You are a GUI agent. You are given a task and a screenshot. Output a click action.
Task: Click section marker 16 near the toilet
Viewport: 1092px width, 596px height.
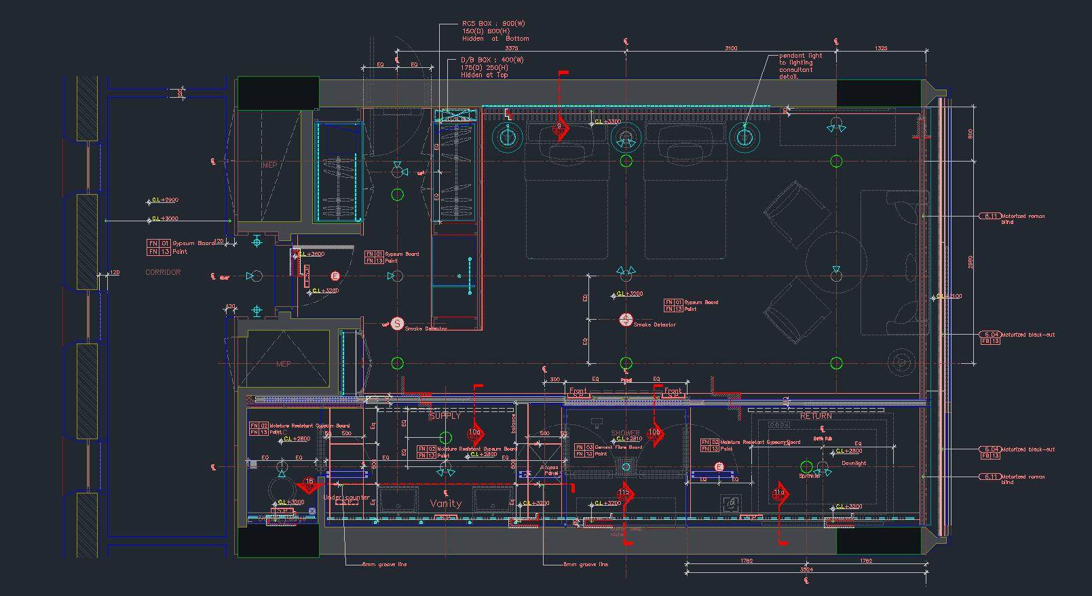point(309,483)
